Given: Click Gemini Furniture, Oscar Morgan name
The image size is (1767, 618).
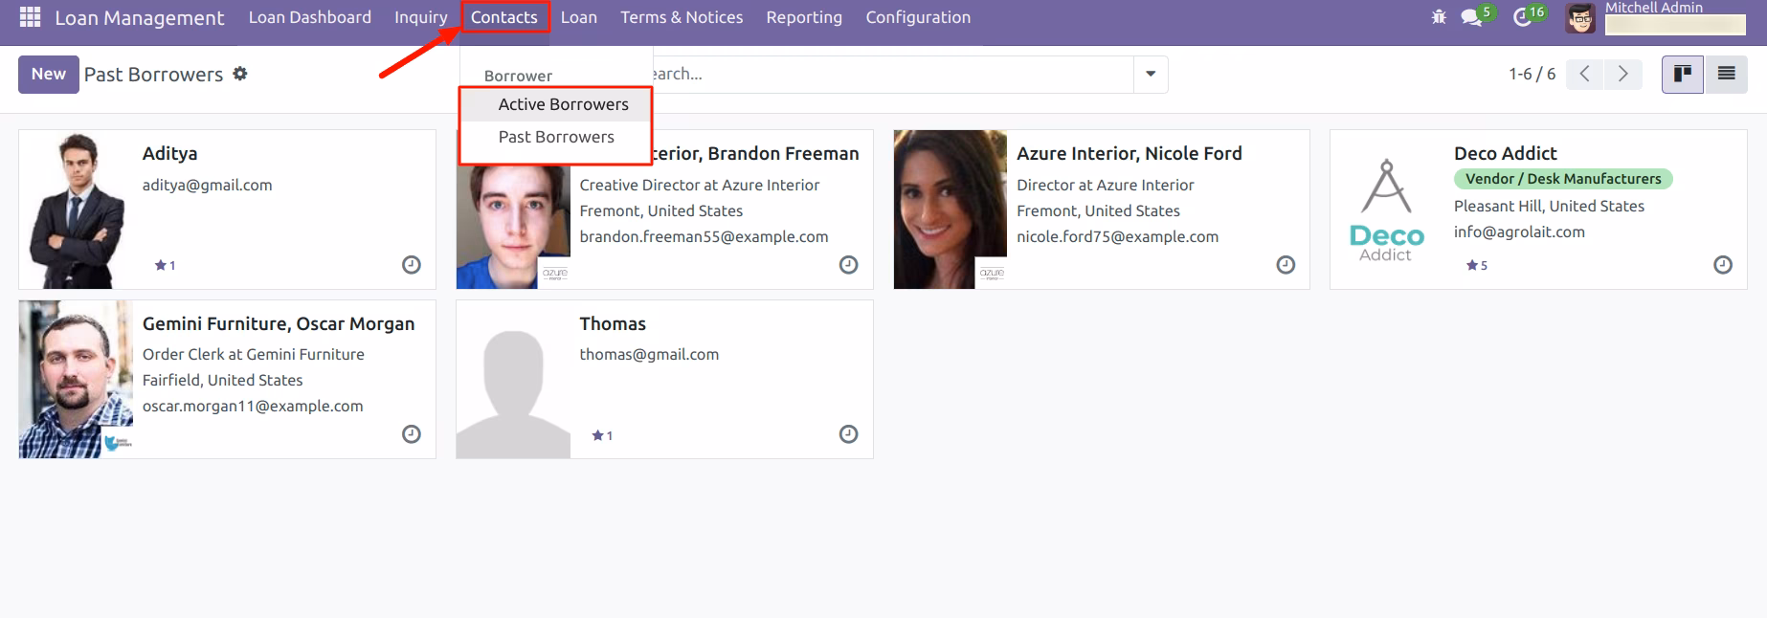Looking at the screenshot, I should point(279,323).
